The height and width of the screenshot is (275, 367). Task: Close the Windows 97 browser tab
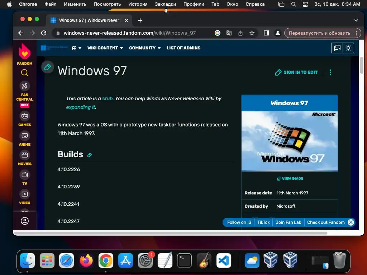127,20
